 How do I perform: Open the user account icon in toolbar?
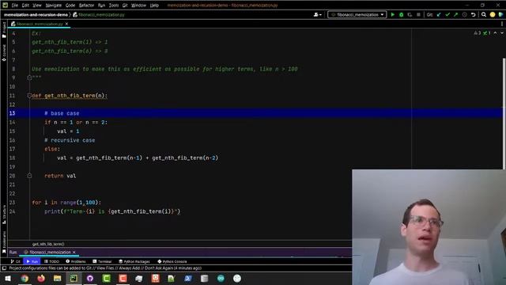tap(317, 14)
